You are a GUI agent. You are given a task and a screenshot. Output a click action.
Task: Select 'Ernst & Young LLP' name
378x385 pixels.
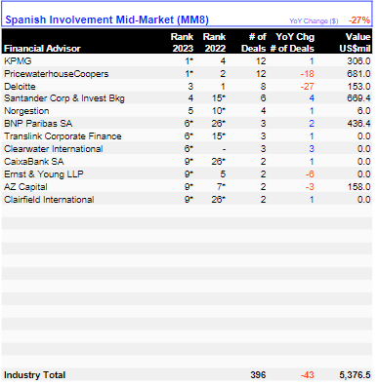pyautogui.click(x=44, y=174)
